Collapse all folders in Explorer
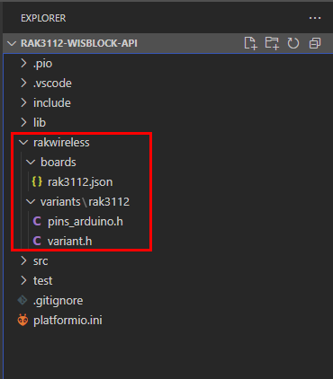 [315, 43]
